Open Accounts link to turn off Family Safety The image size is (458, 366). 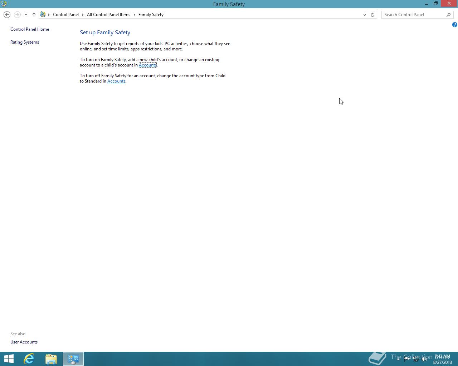[x=116, y=81]
